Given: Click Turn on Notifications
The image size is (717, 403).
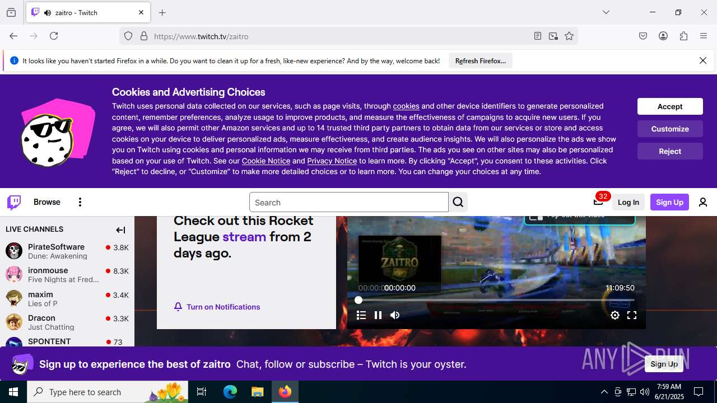Looking at the screenshot, I should [x=217, y=307].
